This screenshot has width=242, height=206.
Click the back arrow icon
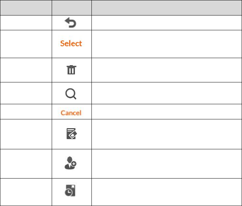71,23
